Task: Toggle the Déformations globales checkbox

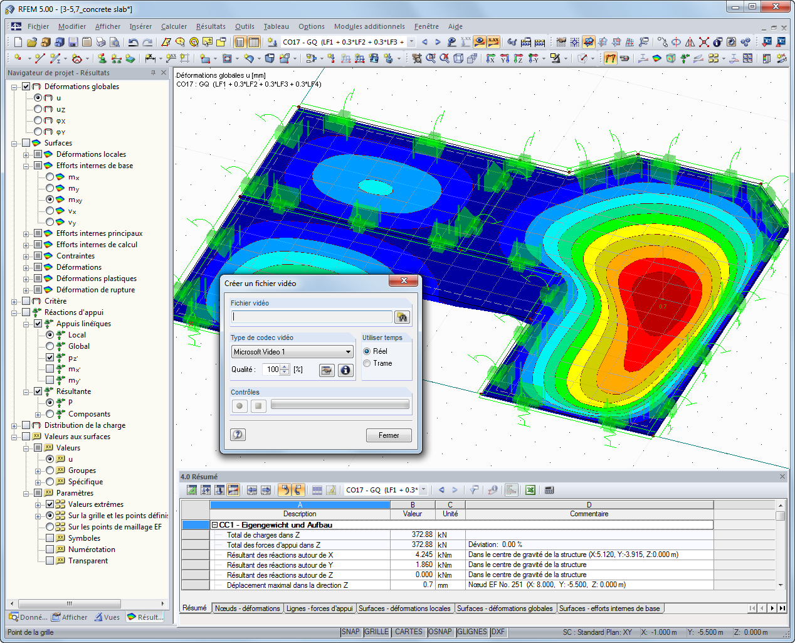Action: point(26,87)
